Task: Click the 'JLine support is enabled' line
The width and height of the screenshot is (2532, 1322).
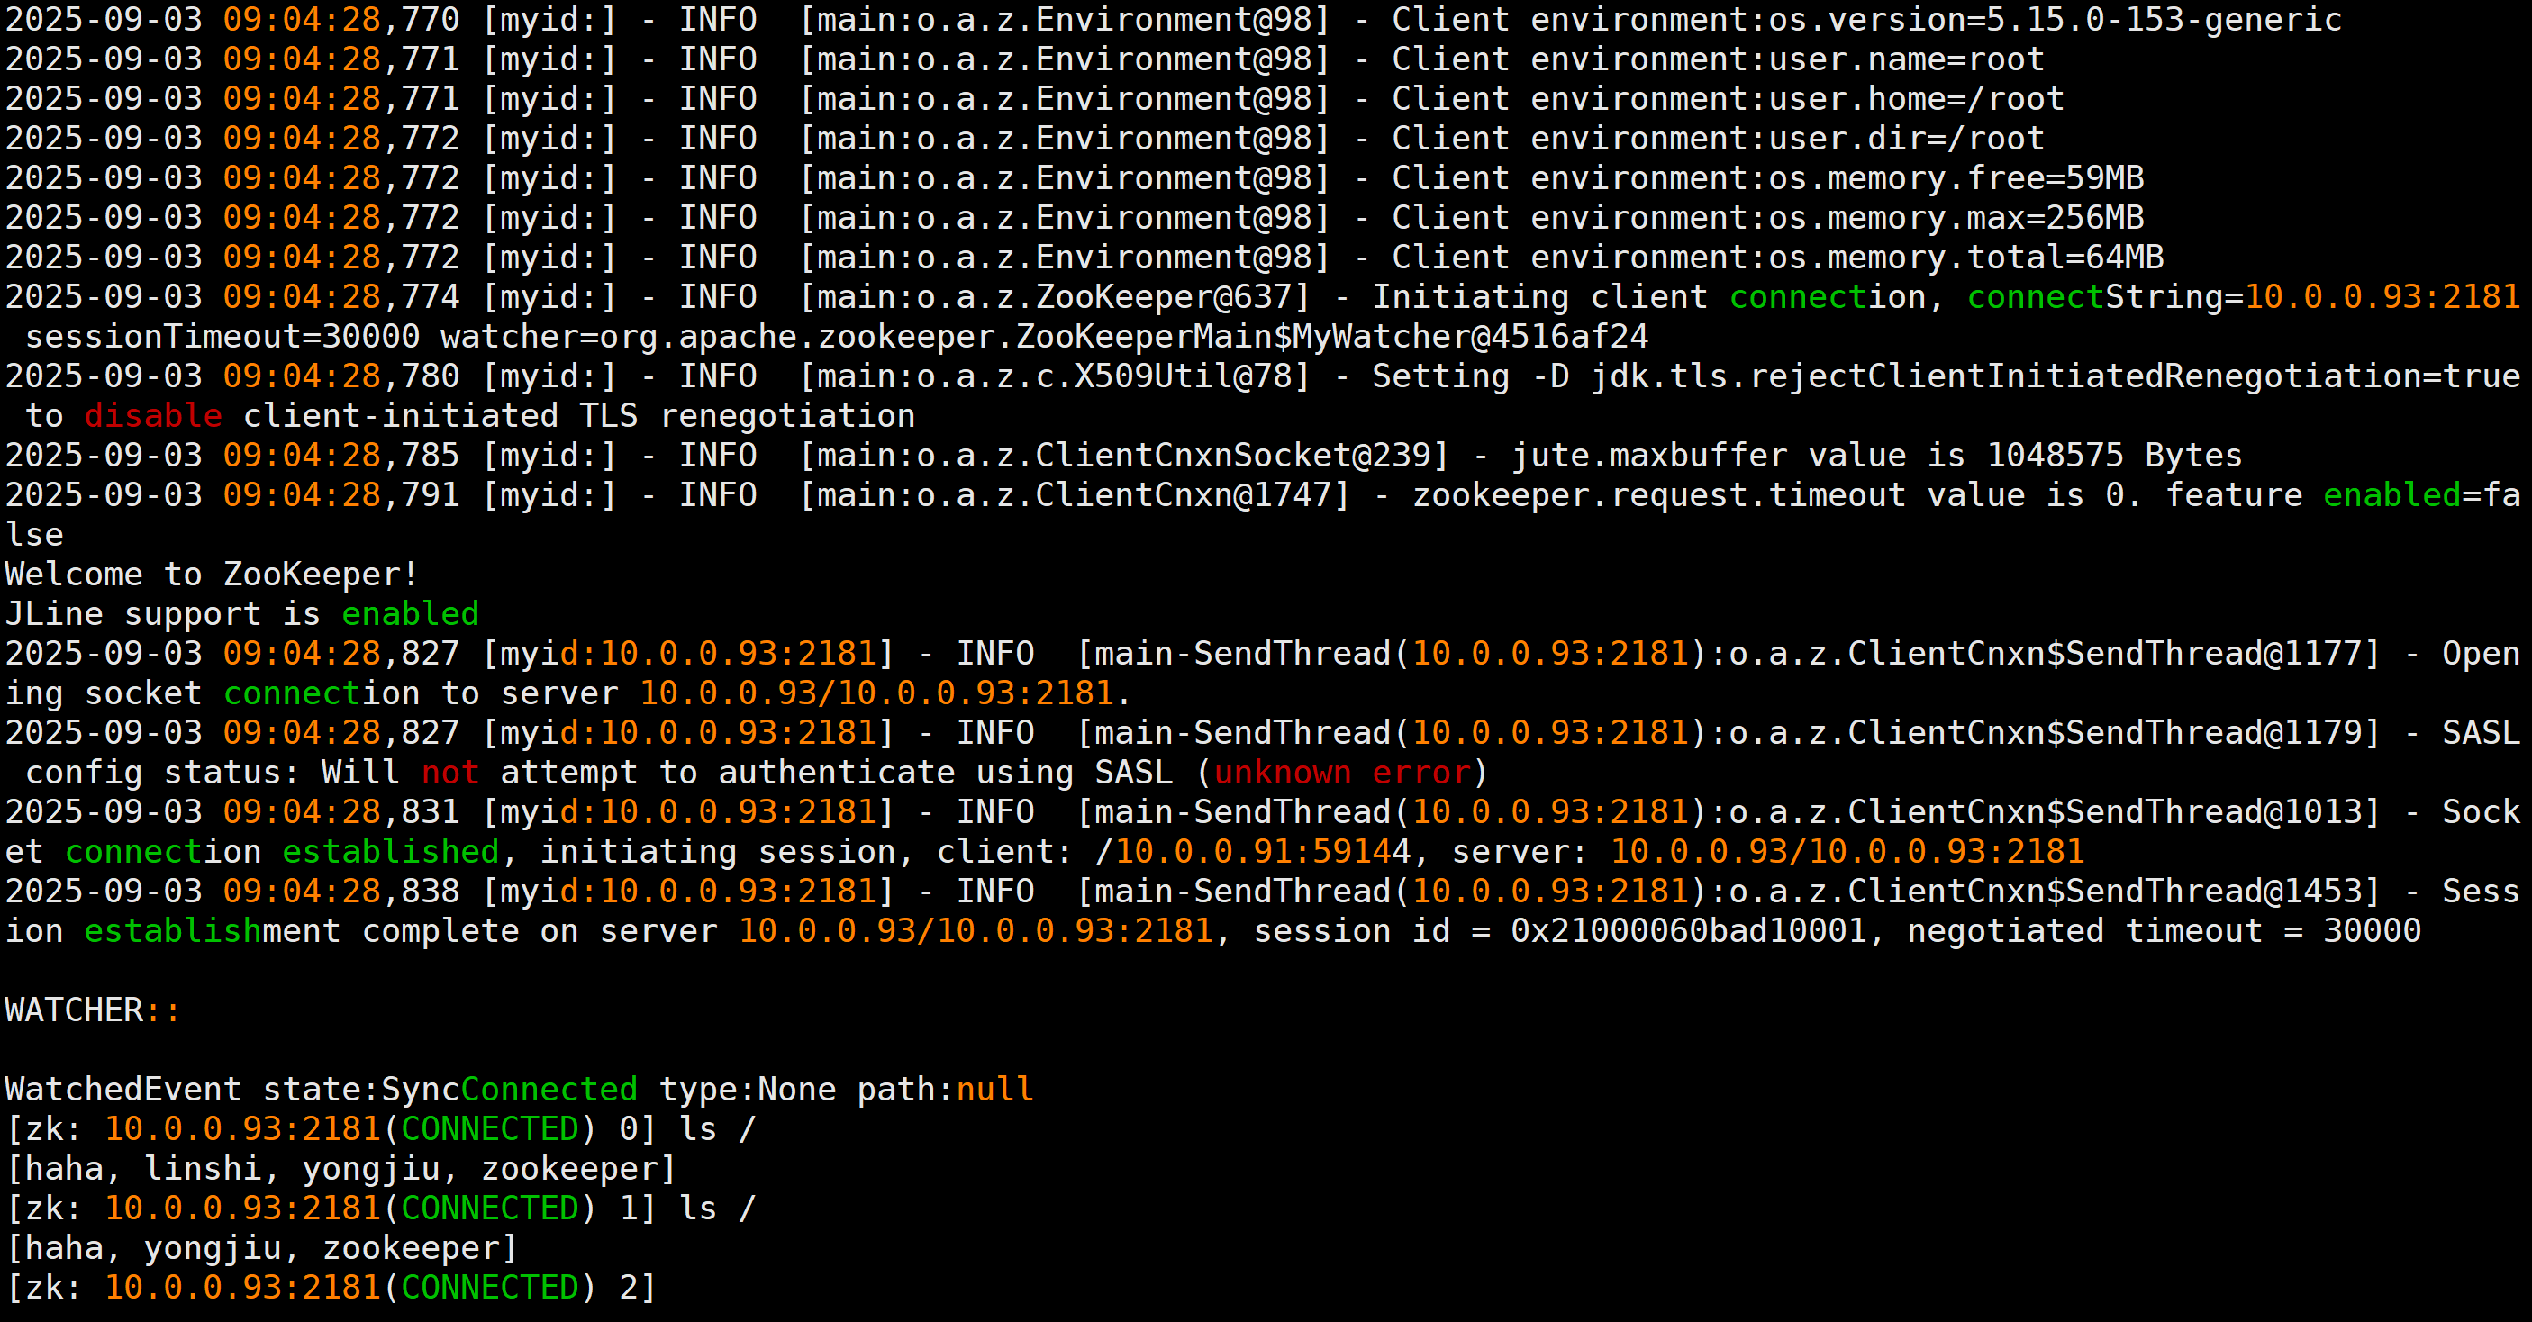Action: (x=241, y=614)
